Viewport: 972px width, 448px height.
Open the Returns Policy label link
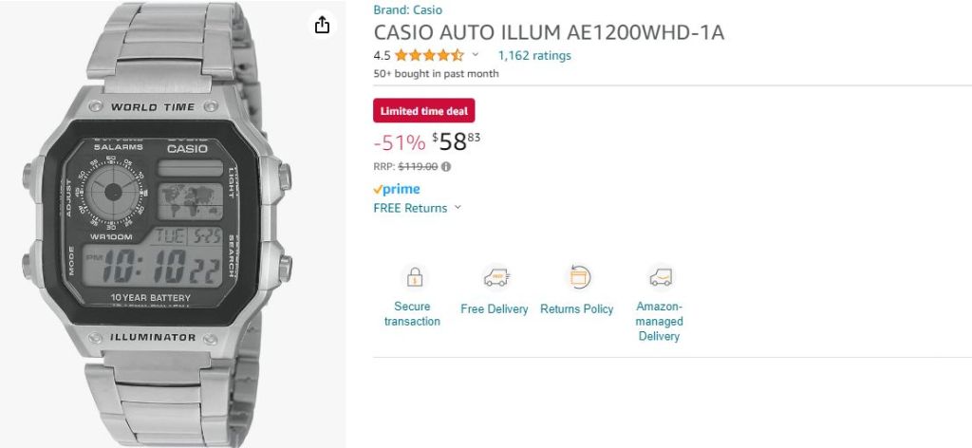click(x=577, y=309)
